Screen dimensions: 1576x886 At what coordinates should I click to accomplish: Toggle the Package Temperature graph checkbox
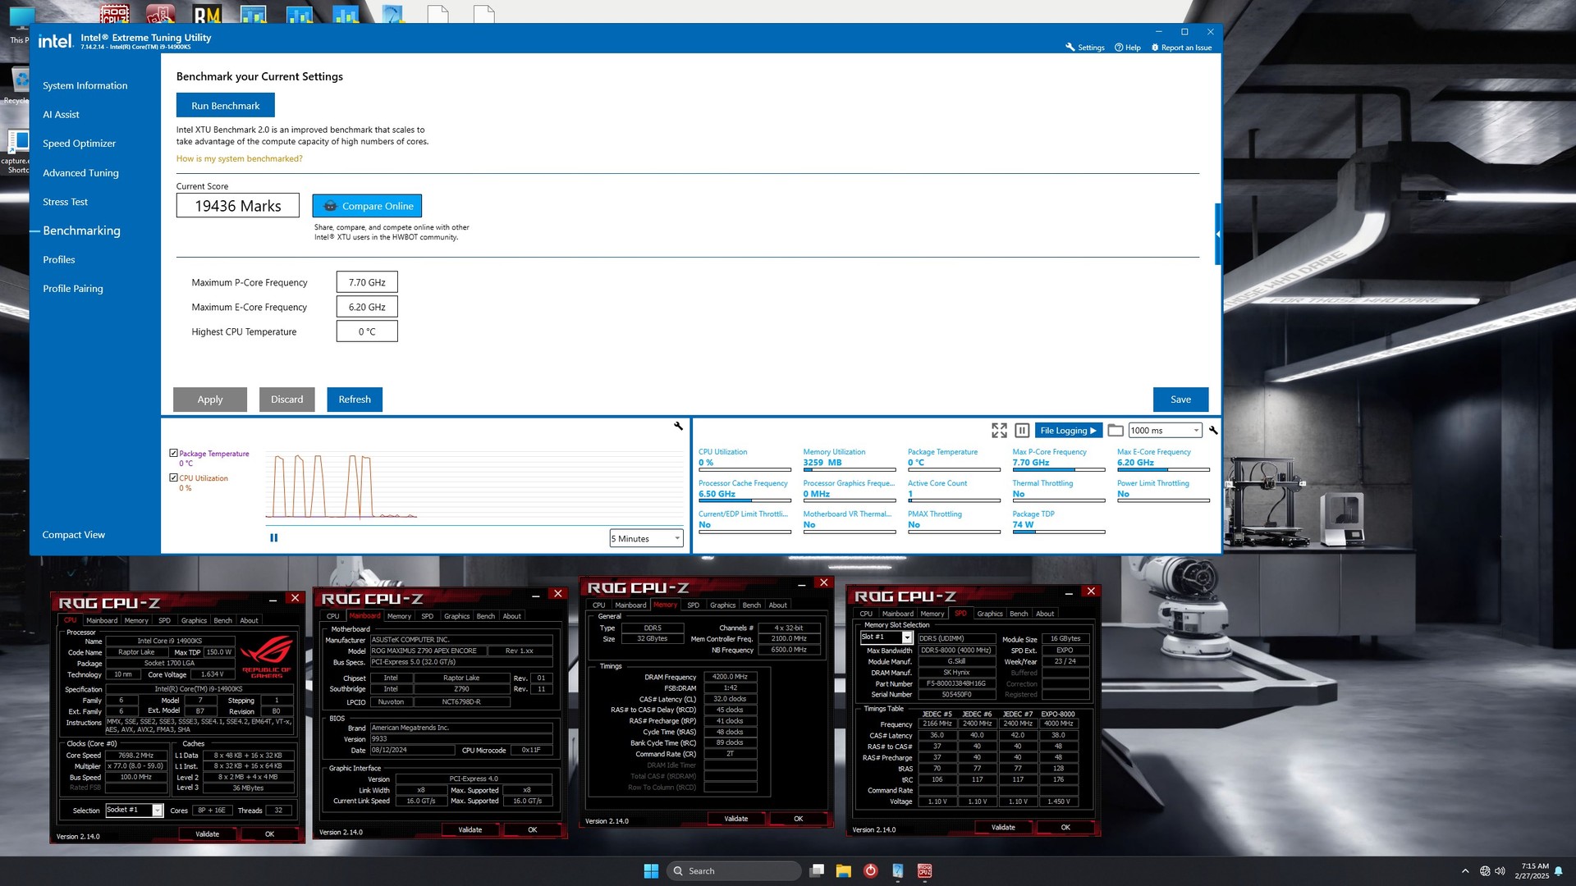(x=173, y=453)
